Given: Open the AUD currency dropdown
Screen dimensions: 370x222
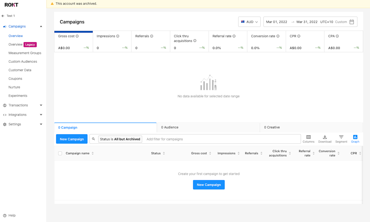Looking at the screenshot, I should tap(249, 22).
